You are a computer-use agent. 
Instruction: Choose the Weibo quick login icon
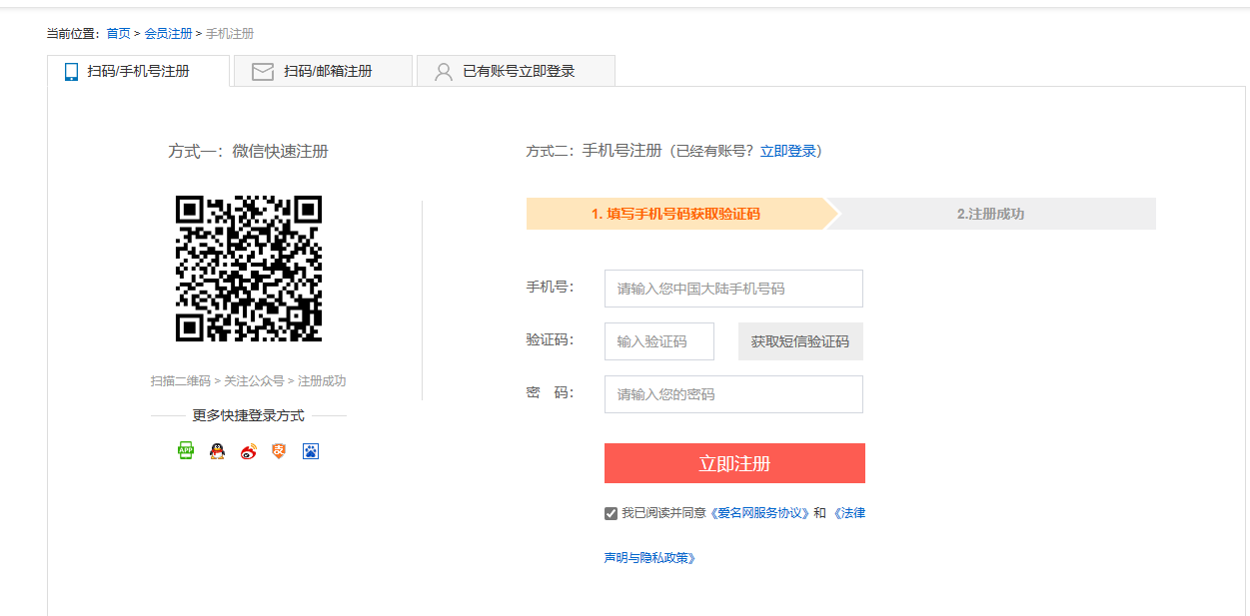[x=249, y=451]
